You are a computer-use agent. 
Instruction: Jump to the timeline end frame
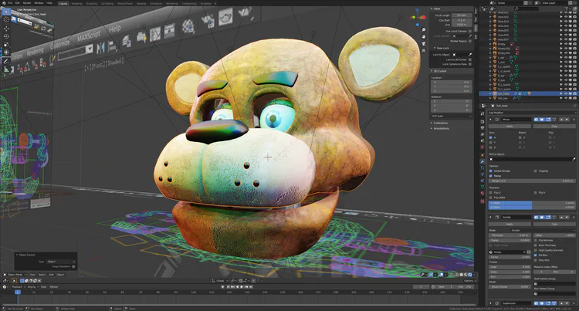251,286
